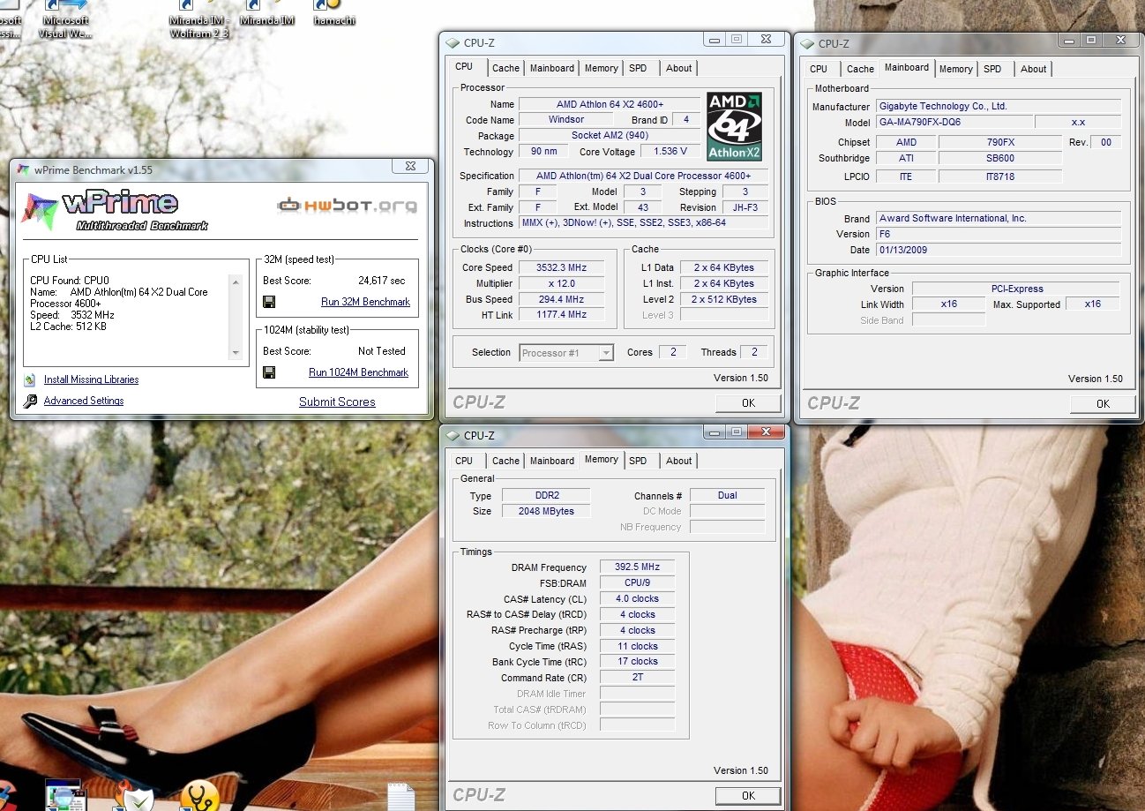Open the plain Miranda IM desktop shortcut
Screen dimensions: 1145x811
point(266,13)
